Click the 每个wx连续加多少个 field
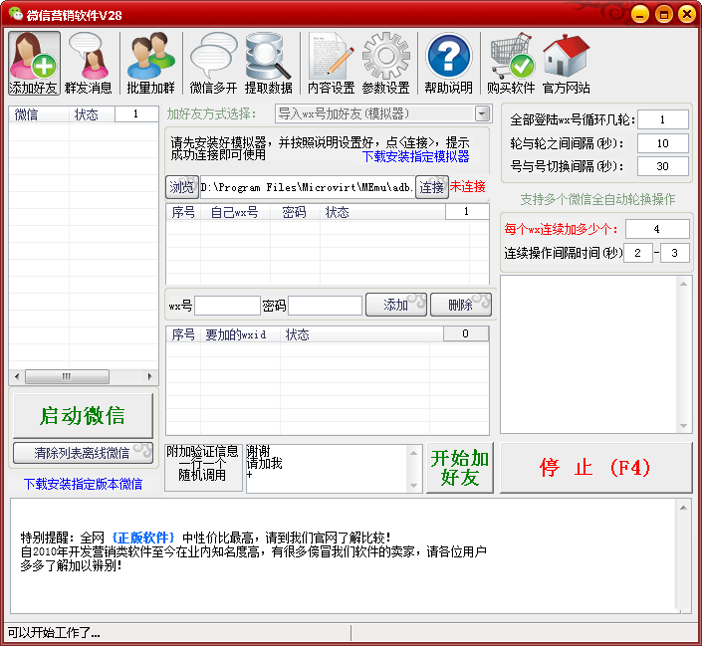 [657, 229]
